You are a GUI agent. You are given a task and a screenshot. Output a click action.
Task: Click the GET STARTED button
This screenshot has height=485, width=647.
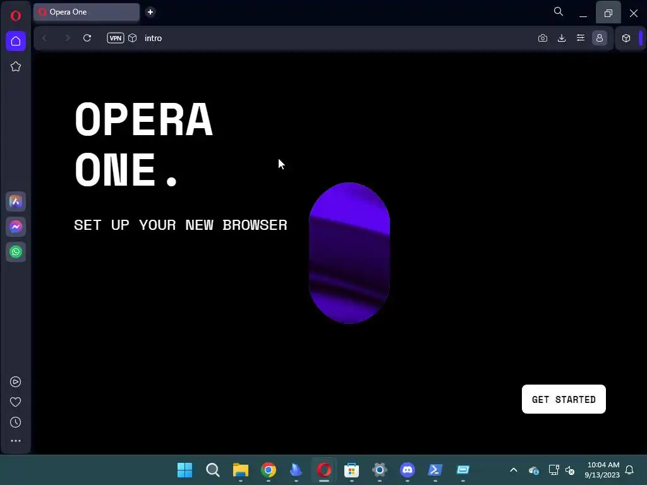pyautogui.click(x=564, y=399)
